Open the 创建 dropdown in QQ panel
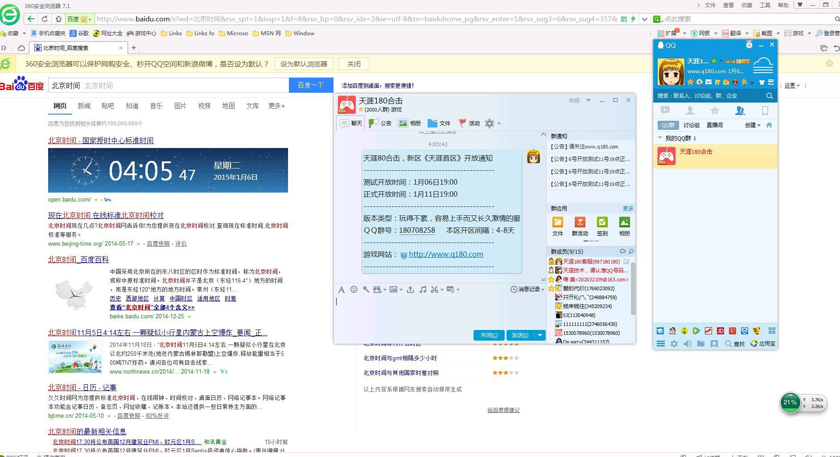This screenshot has width=840, height=457. point(753,125)
